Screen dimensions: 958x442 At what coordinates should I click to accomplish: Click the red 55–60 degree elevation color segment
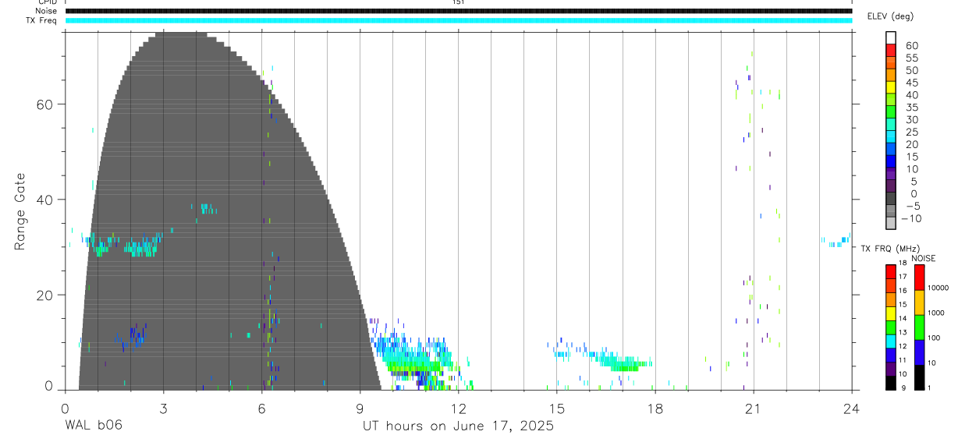pos(891,51)
